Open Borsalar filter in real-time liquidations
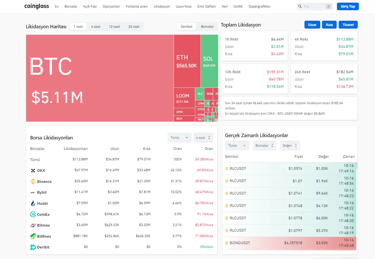 click(265, 146)
